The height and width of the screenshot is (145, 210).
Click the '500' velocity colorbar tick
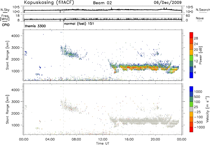tap(197, 97)
